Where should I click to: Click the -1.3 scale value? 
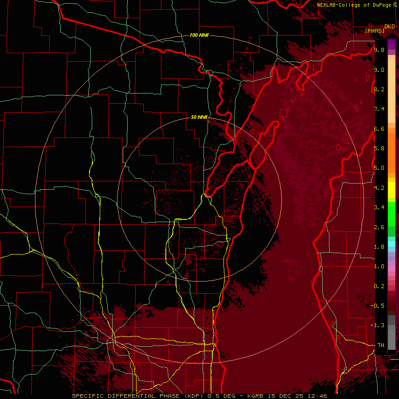coord(377,325)
